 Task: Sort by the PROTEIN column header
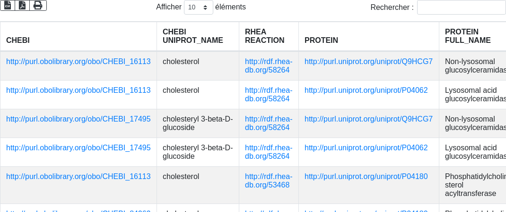coord(321,40)
